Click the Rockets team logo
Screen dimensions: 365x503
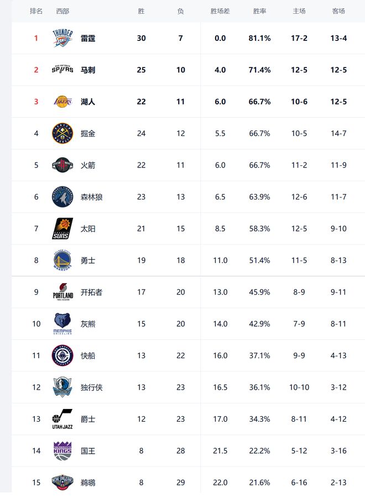tap(62, 165)
